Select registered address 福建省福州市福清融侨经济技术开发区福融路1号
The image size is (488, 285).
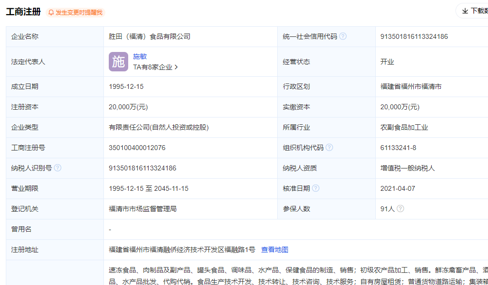click(x=182, y=250)
